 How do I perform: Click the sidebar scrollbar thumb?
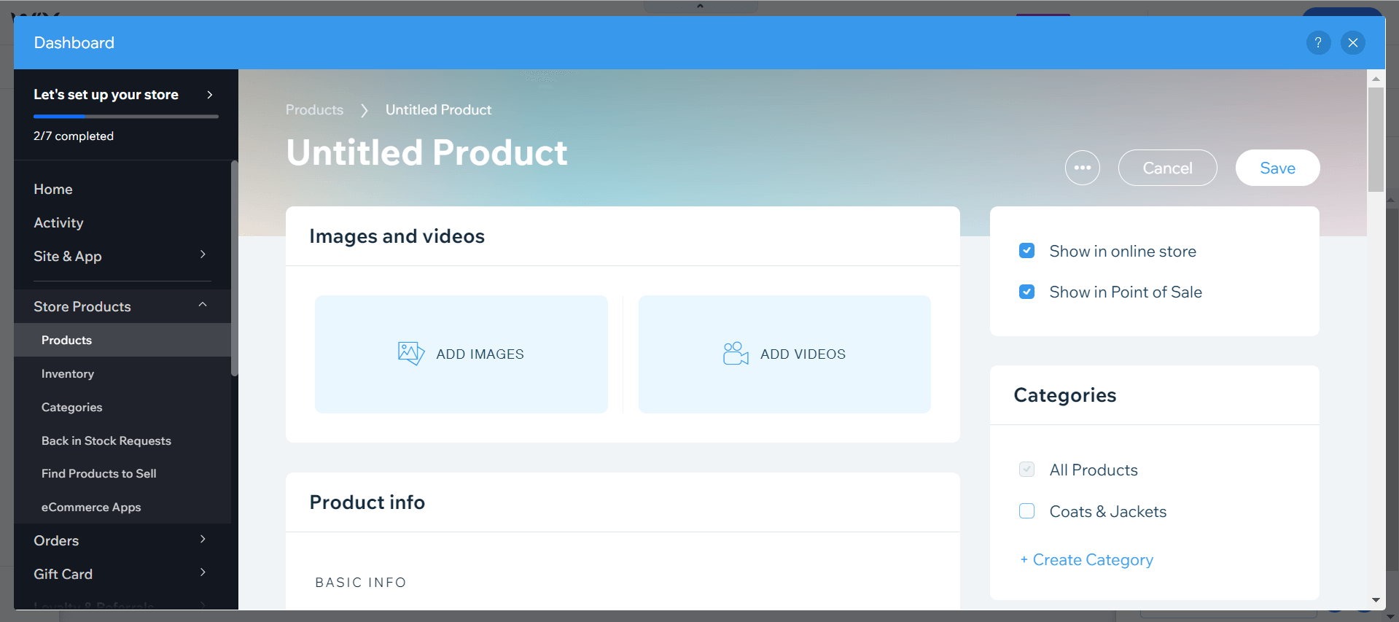pos(235,268)
